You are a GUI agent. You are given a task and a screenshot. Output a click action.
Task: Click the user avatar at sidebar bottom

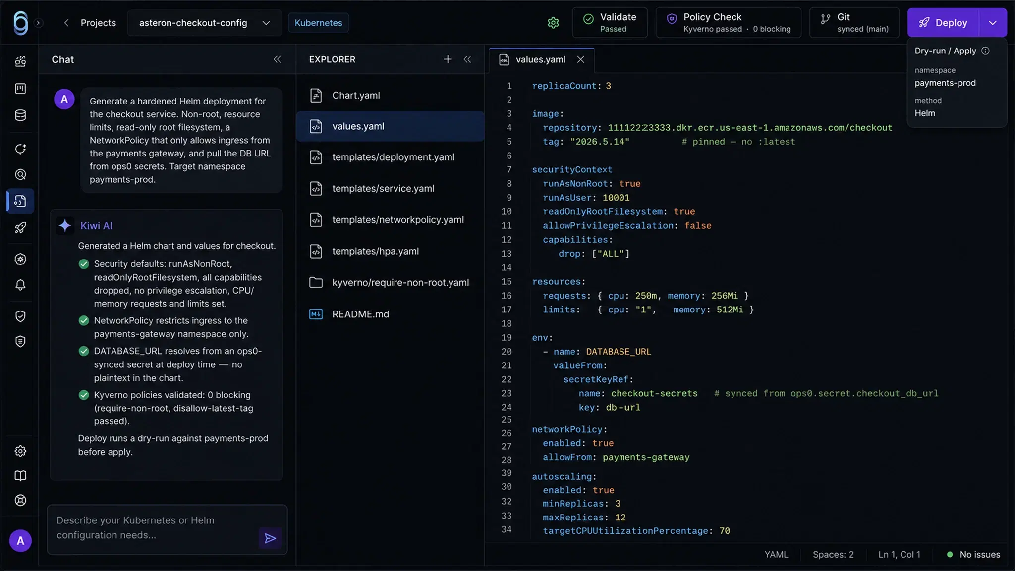click(x=20, y=541)
